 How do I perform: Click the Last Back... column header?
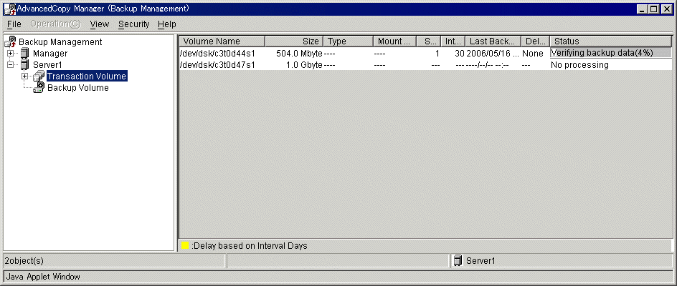point(493,41)
